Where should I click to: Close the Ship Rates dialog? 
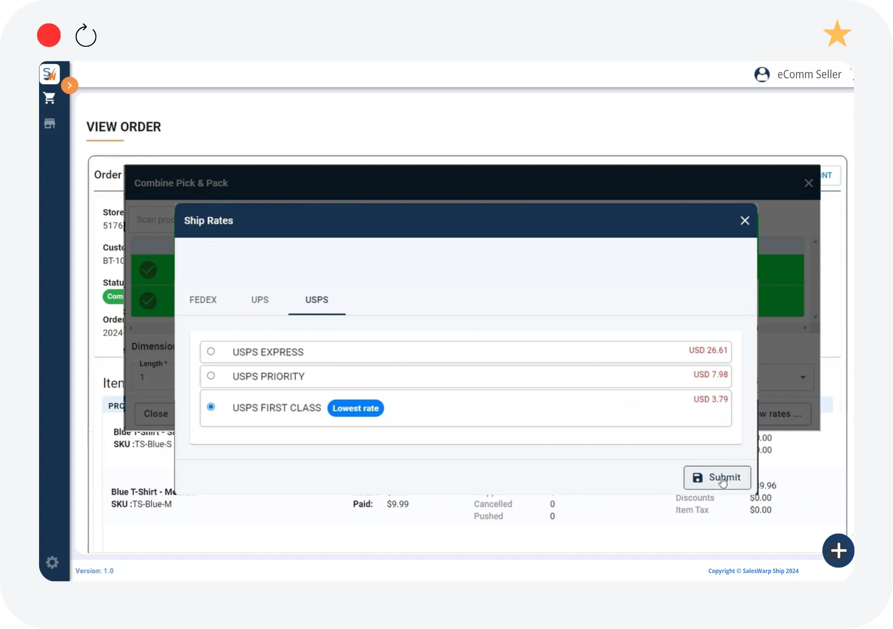point(745,221)
